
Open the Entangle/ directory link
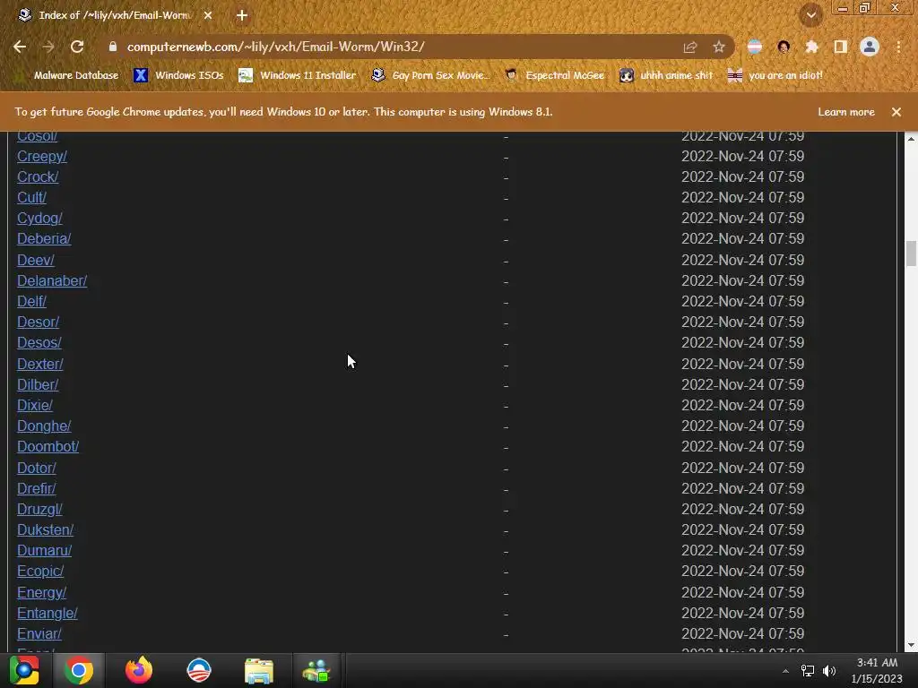pos(48,614)
